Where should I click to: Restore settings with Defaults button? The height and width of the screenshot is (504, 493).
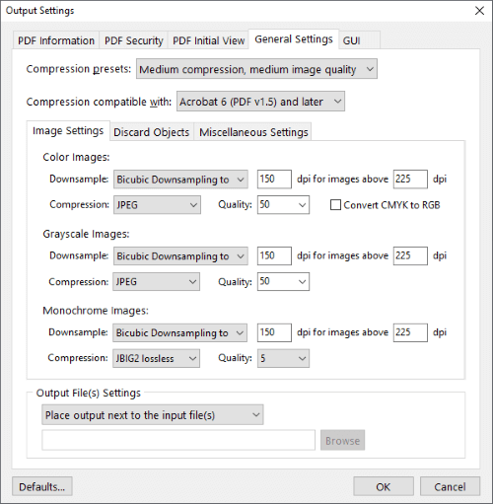point(42,486)
